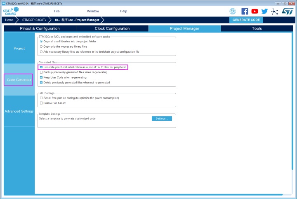The width and height of the screenshot is (297, 199).
Task: Open the 10th anniversary badge icon
Action: pyautogui.click(x=233, y=12)
